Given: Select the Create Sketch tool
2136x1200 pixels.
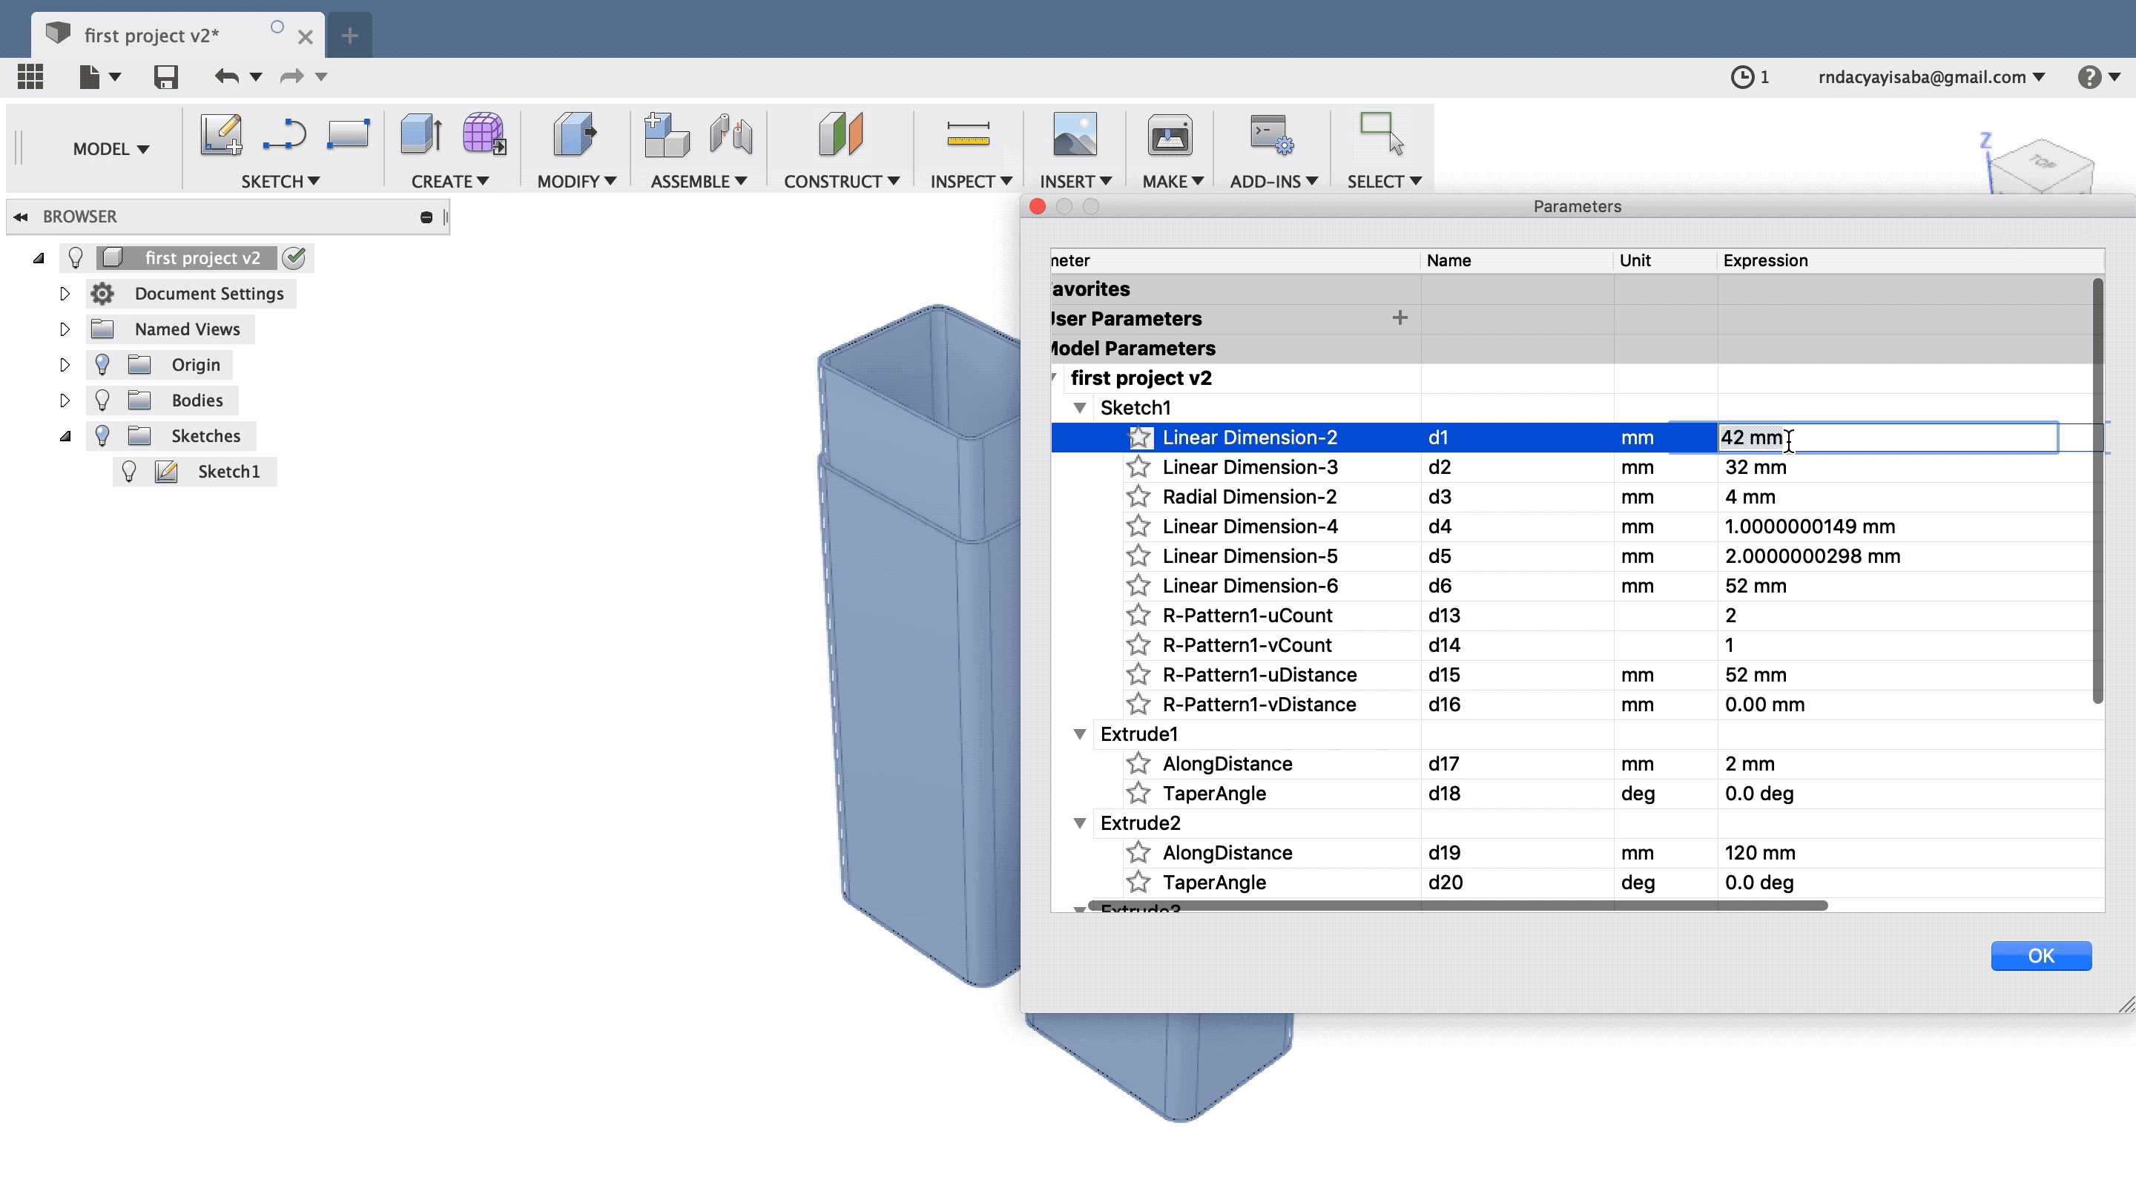Looking at the screenshot, I should (222, 134).
